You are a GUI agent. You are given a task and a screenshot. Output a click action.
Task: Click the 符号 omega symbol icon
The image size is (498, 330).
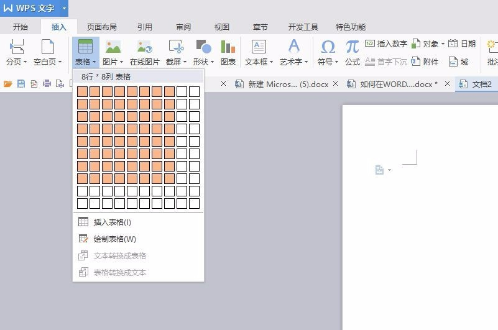tap(328, 47)
